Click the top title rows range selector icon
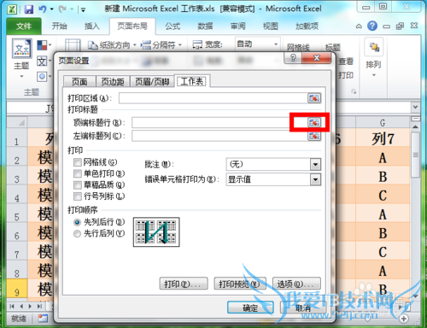 point(314,123)
